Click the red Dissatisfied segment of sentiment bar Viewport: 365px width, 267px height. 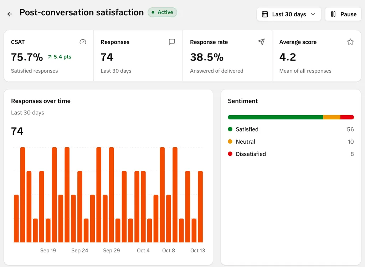(x=347, y=117)
